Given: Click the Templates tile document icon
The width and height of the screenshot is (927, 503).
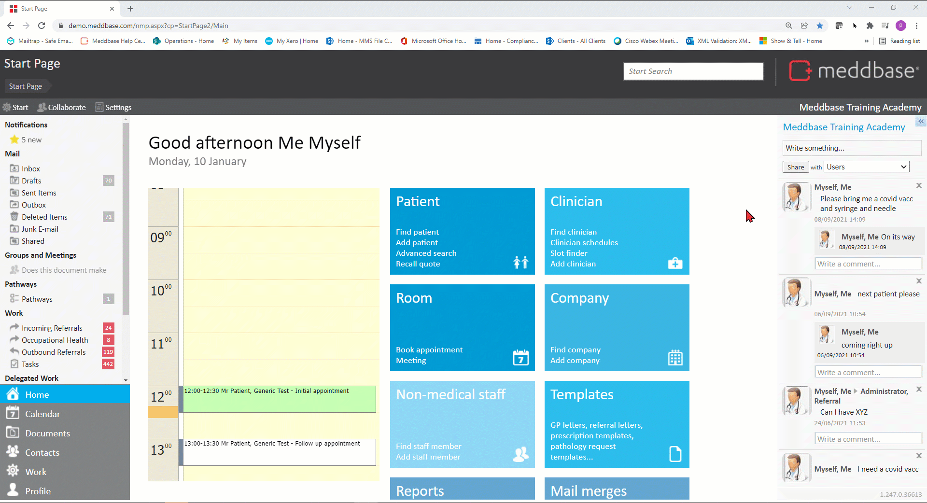Looking at the screenshot, I should (675, 454).
